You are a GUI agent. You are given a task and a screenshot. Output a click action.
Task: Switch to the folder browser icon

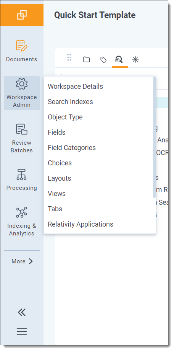86,60
